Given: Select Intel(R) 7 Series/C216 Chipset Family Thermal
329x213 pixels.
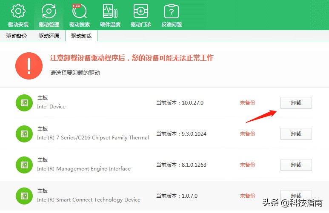Looking at the screenshot, I should tap(93, 138).
